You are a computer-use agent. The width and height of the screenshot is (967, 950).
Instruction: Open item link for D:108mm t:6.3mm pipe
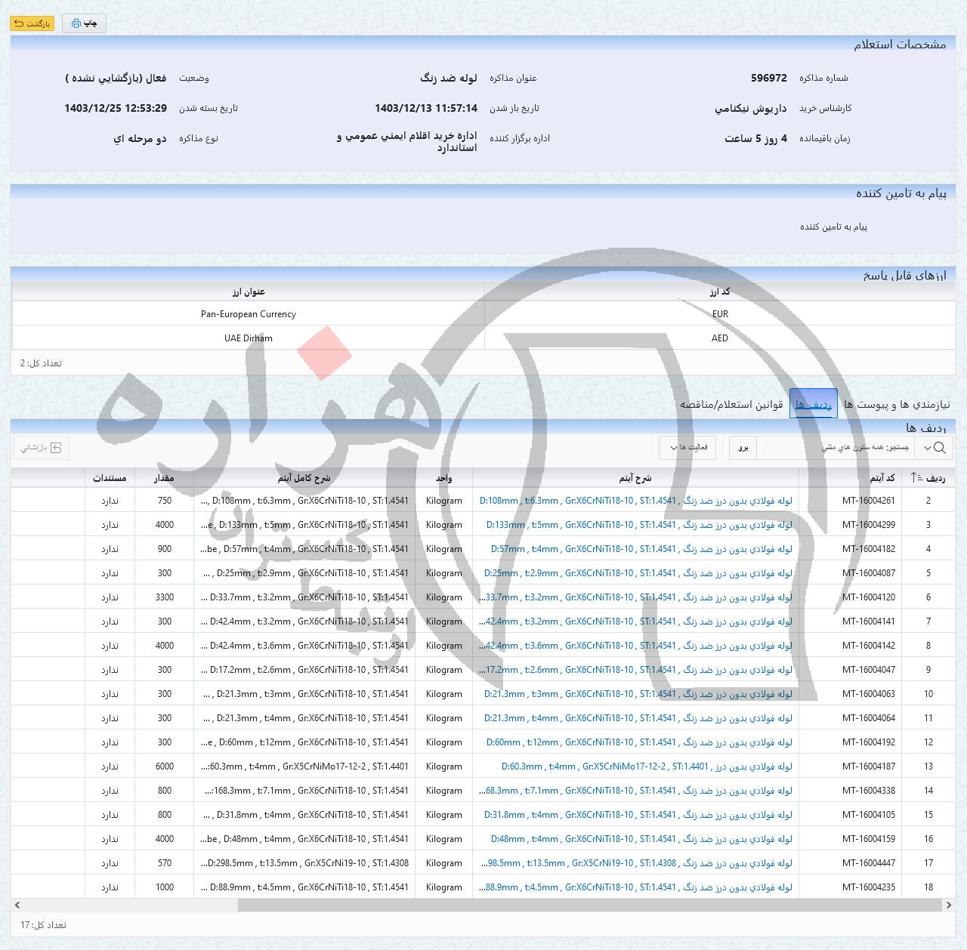tap(636, 501)
